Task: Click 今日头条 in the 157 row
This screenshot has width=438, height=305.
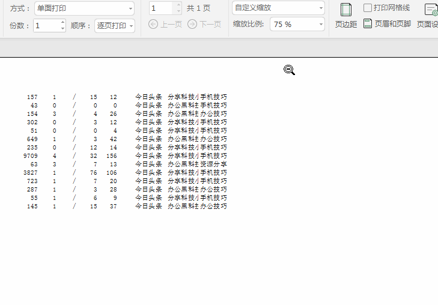Action: click(148, 97)
